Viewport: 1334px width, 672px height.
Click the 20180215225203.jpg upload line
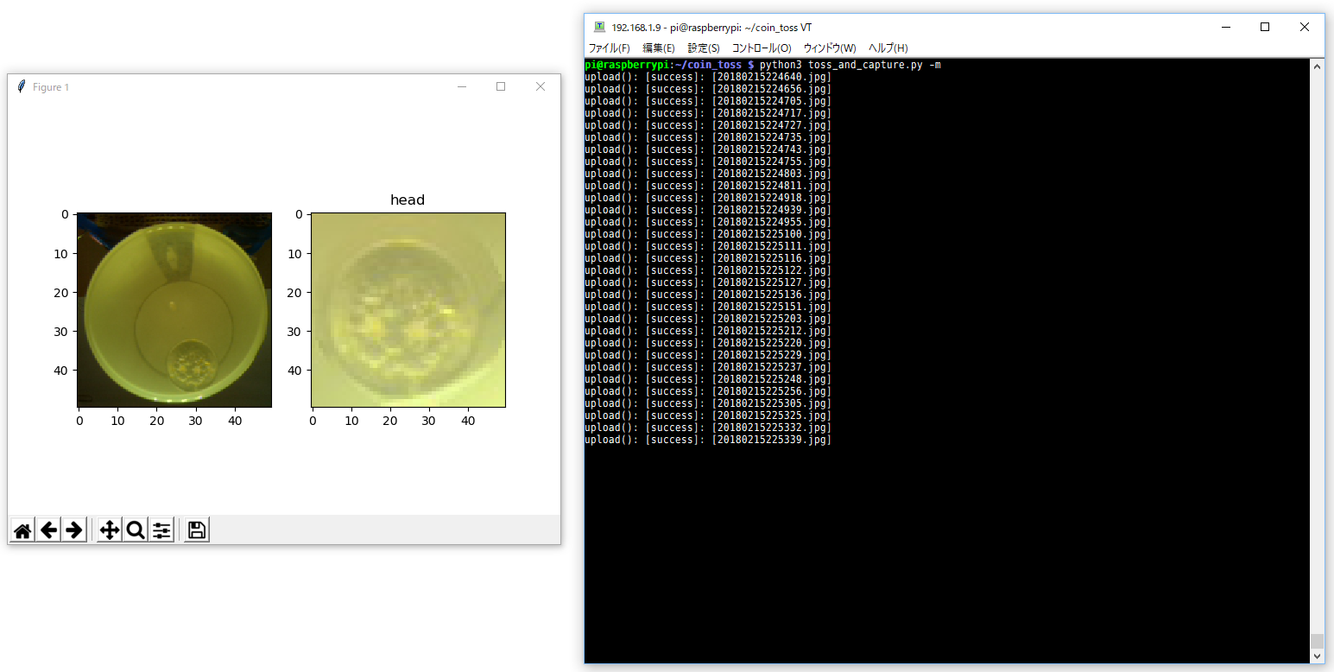click(708, 319)
